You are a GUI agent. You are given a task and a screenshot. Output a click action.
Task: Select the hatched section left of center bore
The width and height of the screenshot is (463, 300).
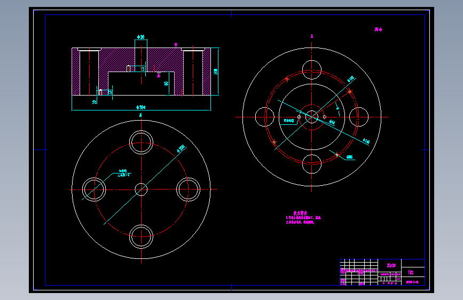117,60
